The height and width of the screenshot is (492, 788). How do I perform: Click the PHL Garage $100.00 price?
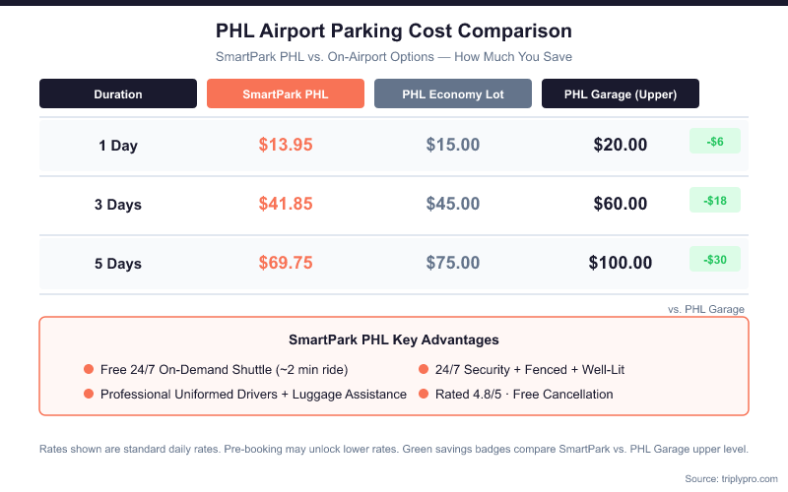621,263
